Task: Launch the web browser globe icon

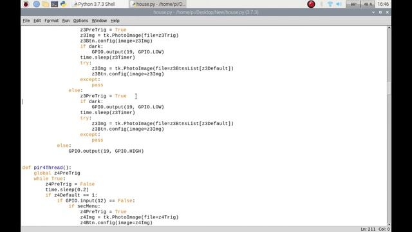Action: point(36,4)
